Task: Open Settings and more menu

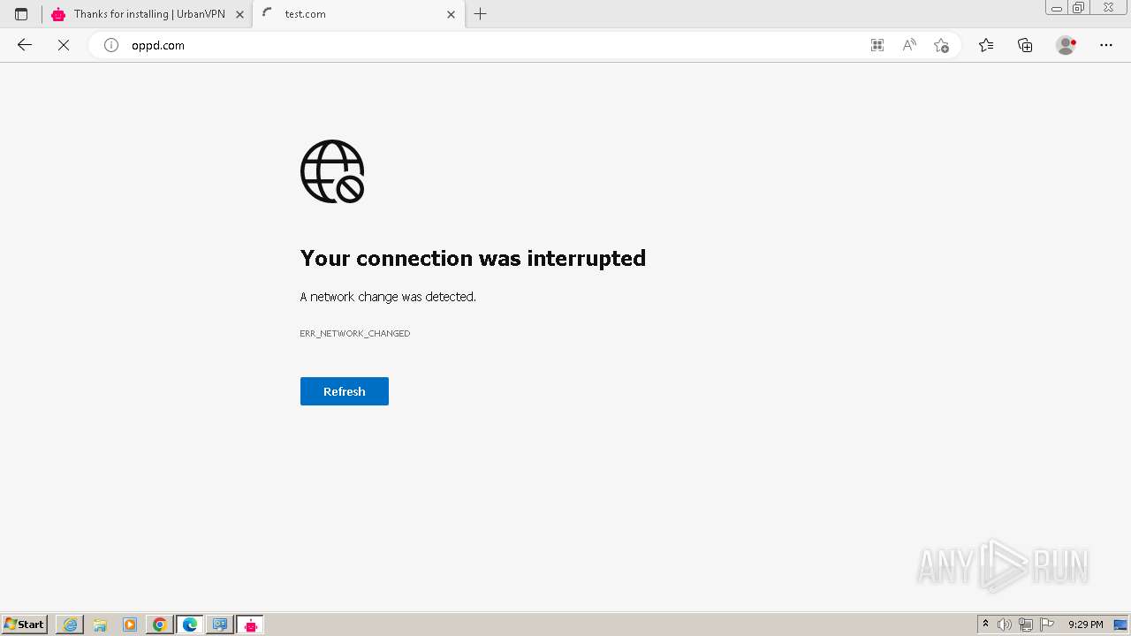Action: tap(1106, 45)
